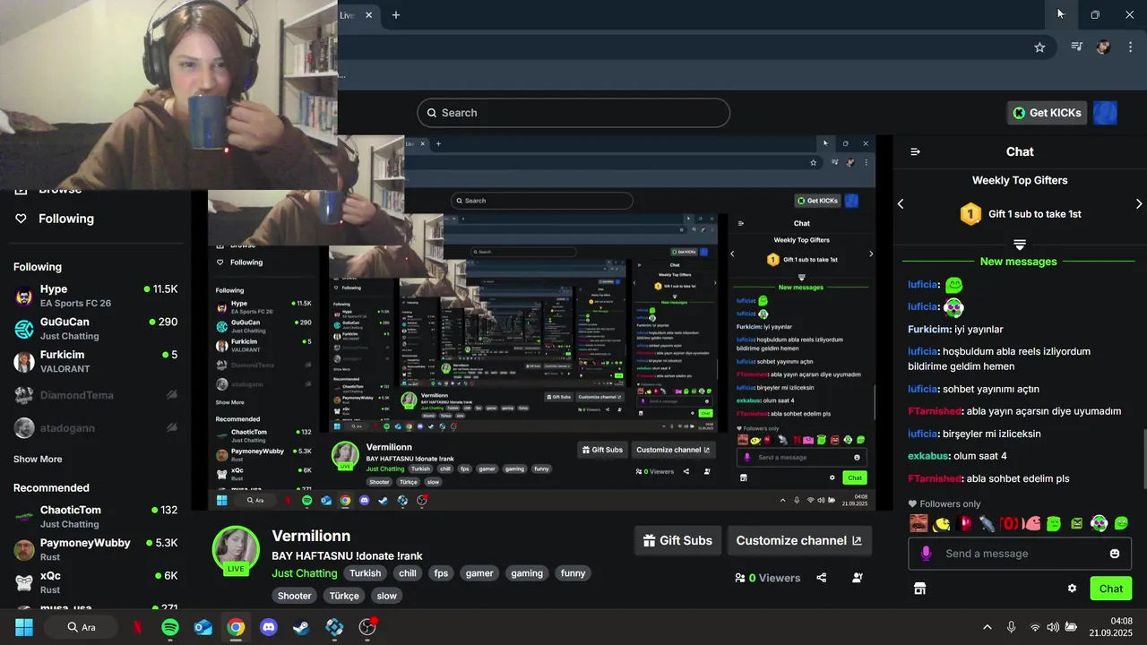Pick the yellow bee emote in the full-size chat
The width and height of the screenshot is (1147, 645).
pyautogui.click(x=942, y=523)
